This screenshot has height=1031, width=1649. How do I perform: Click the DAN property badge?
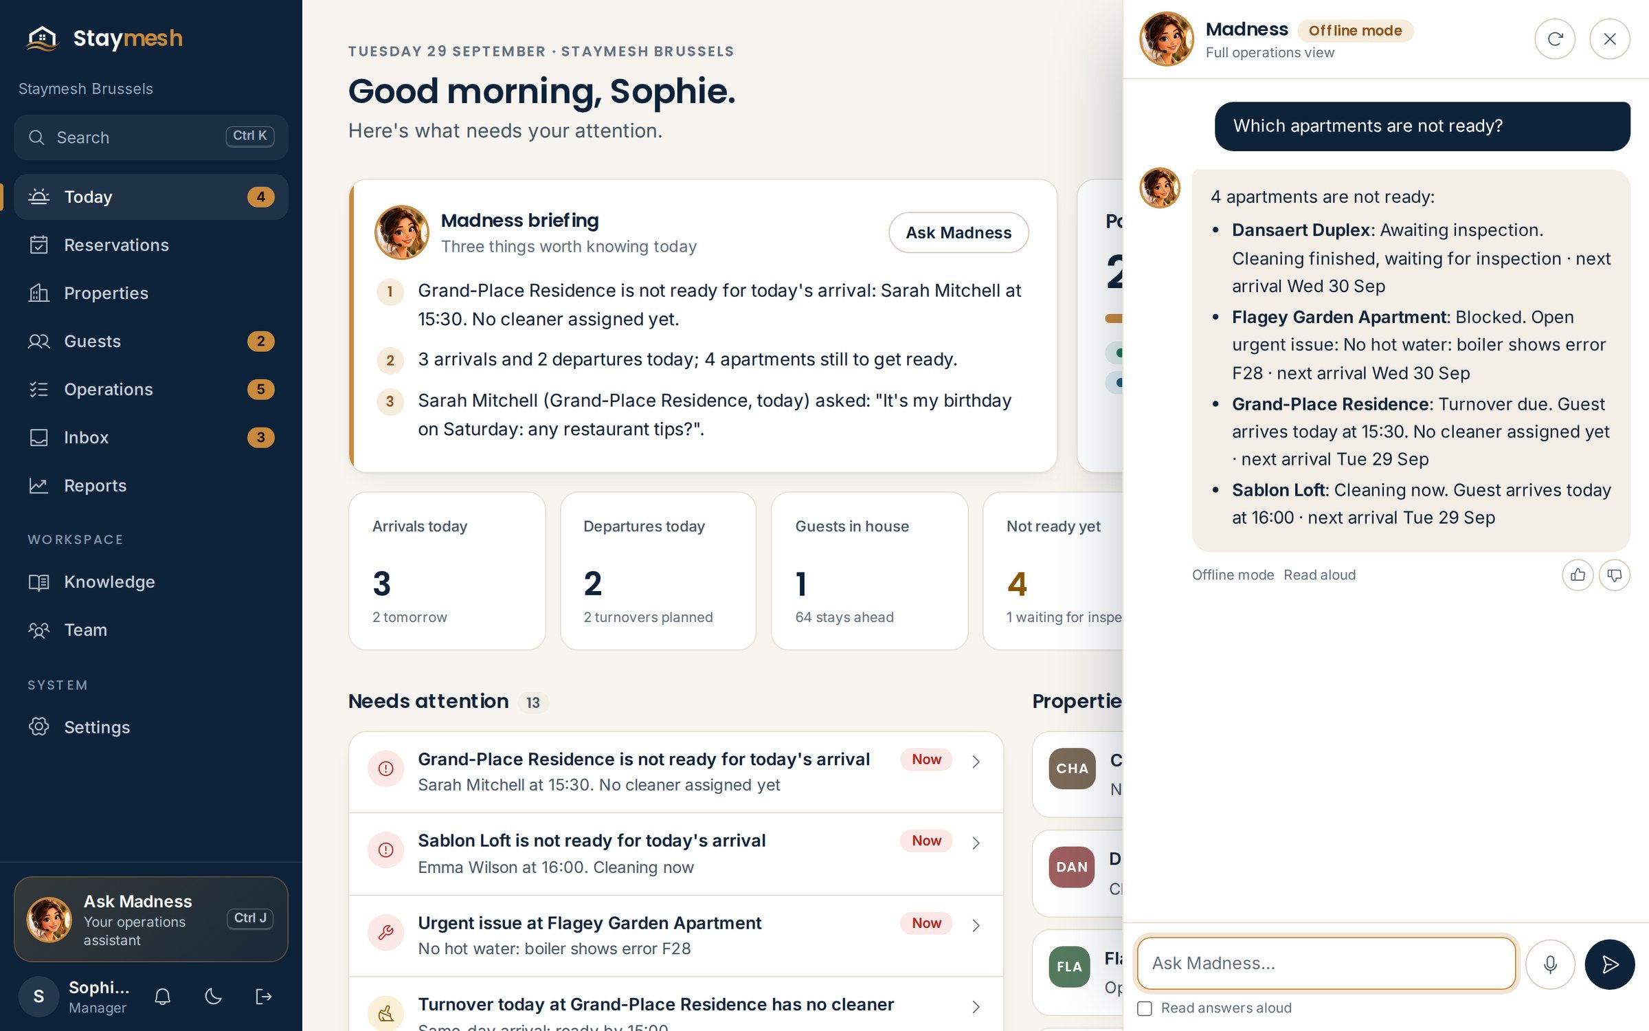click(1072, 867)
